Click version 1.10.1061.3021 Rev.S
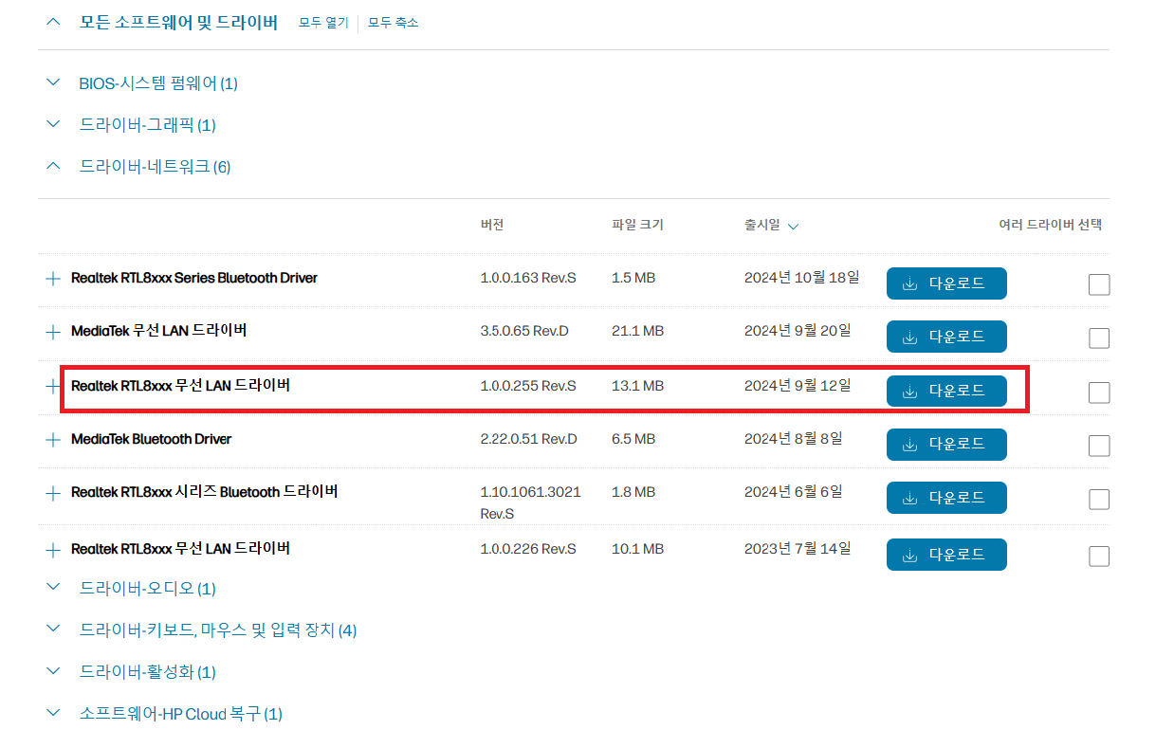 (x=531, y=502)
